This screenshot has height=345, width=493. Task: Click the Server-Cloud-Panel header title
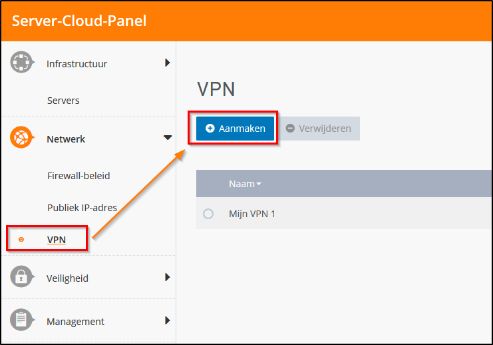coord(79,21)
